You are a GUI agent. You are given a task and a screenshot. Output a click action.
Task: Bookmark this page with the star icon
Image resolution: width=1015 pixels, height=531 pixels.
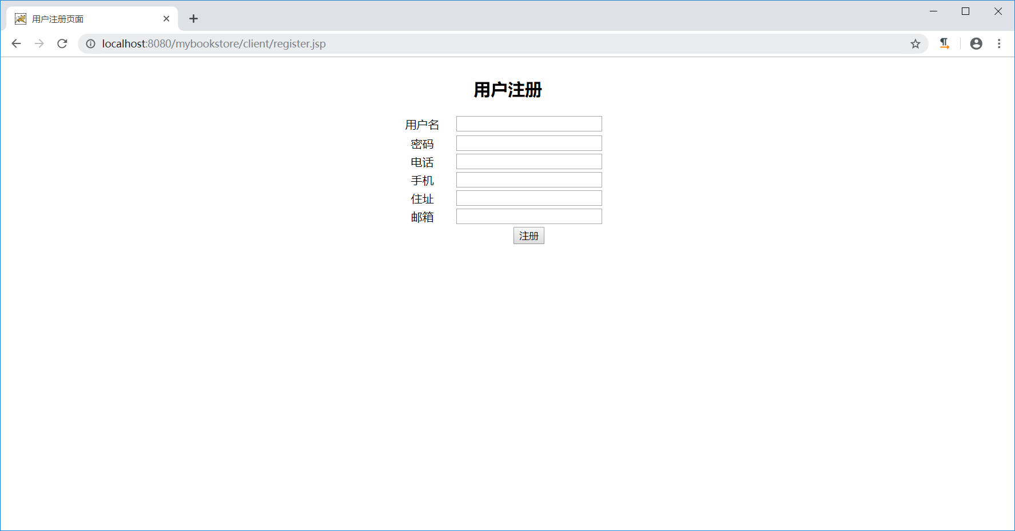[916, 43]
